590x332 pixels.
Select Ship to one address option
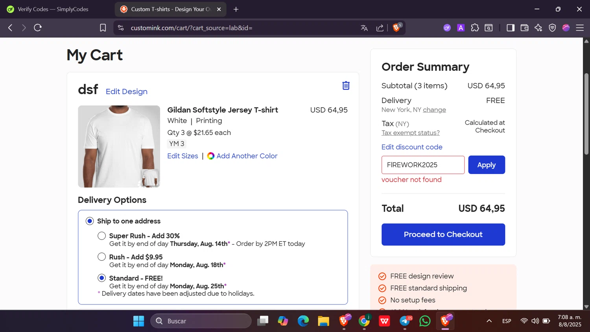pyautogui.click(x=90, y=221)
